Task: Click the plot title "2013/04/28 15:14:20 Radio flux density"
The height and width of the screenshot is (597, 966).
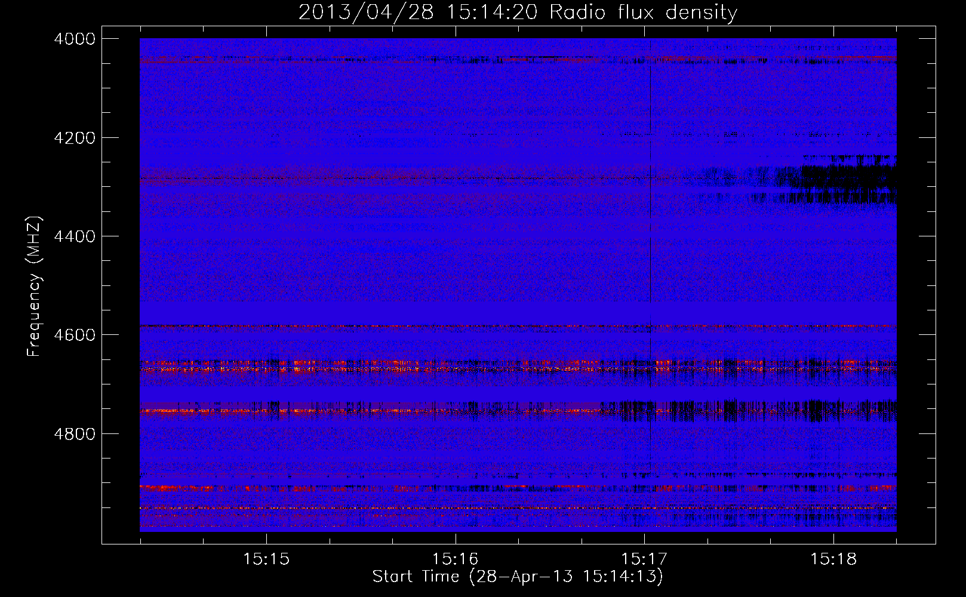Action: tap(518, 12)
